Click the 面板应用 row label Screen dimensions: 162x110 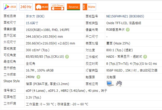coord(92,84)
